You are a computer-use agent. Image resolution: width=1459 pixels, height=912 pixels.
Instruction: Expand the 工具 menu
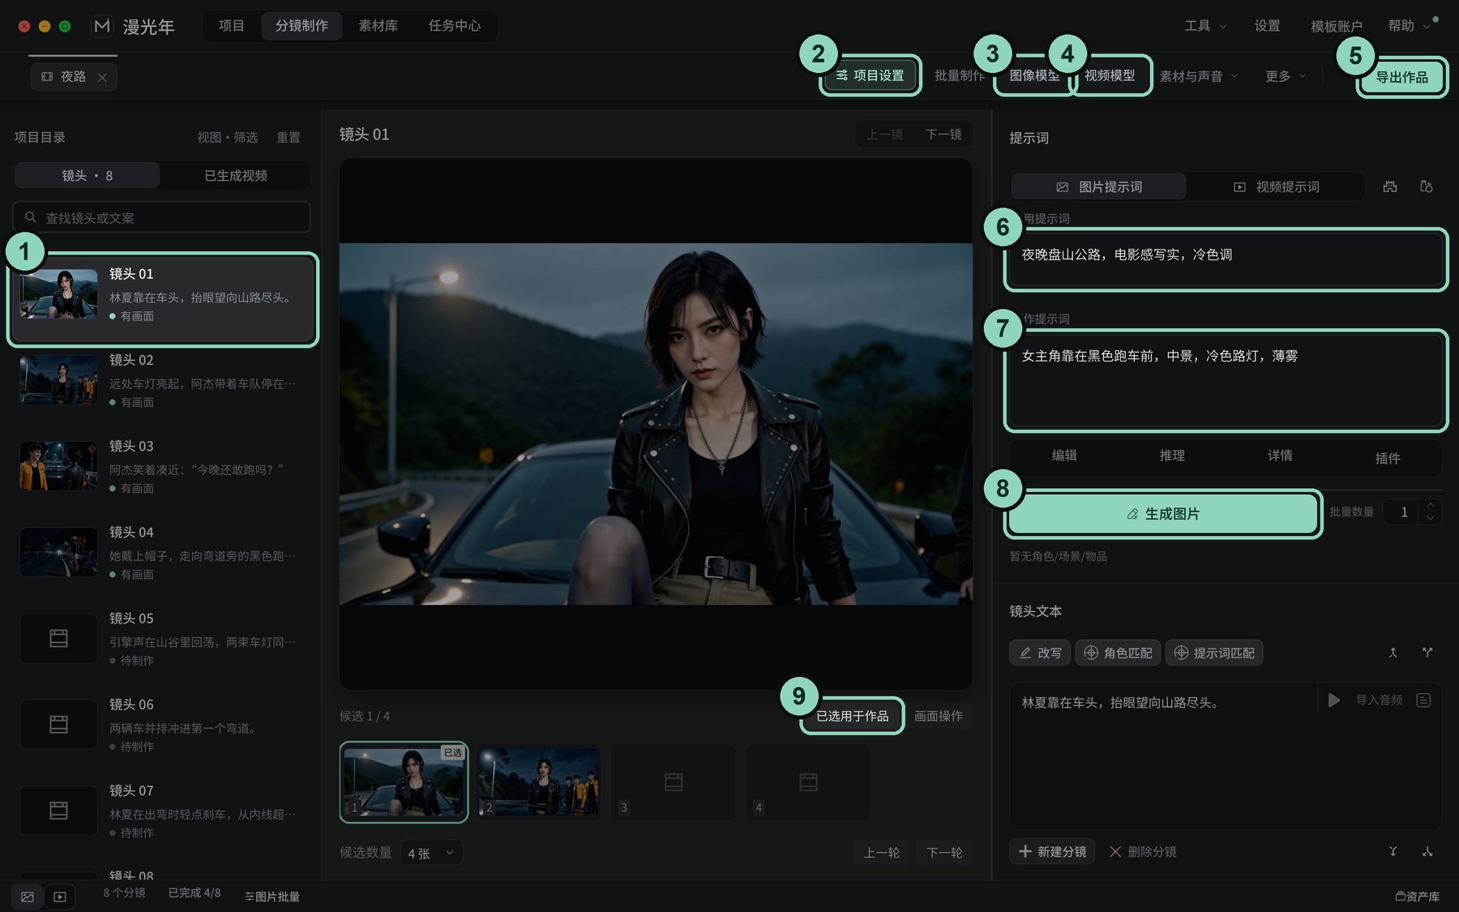[x=1205, y=26]
